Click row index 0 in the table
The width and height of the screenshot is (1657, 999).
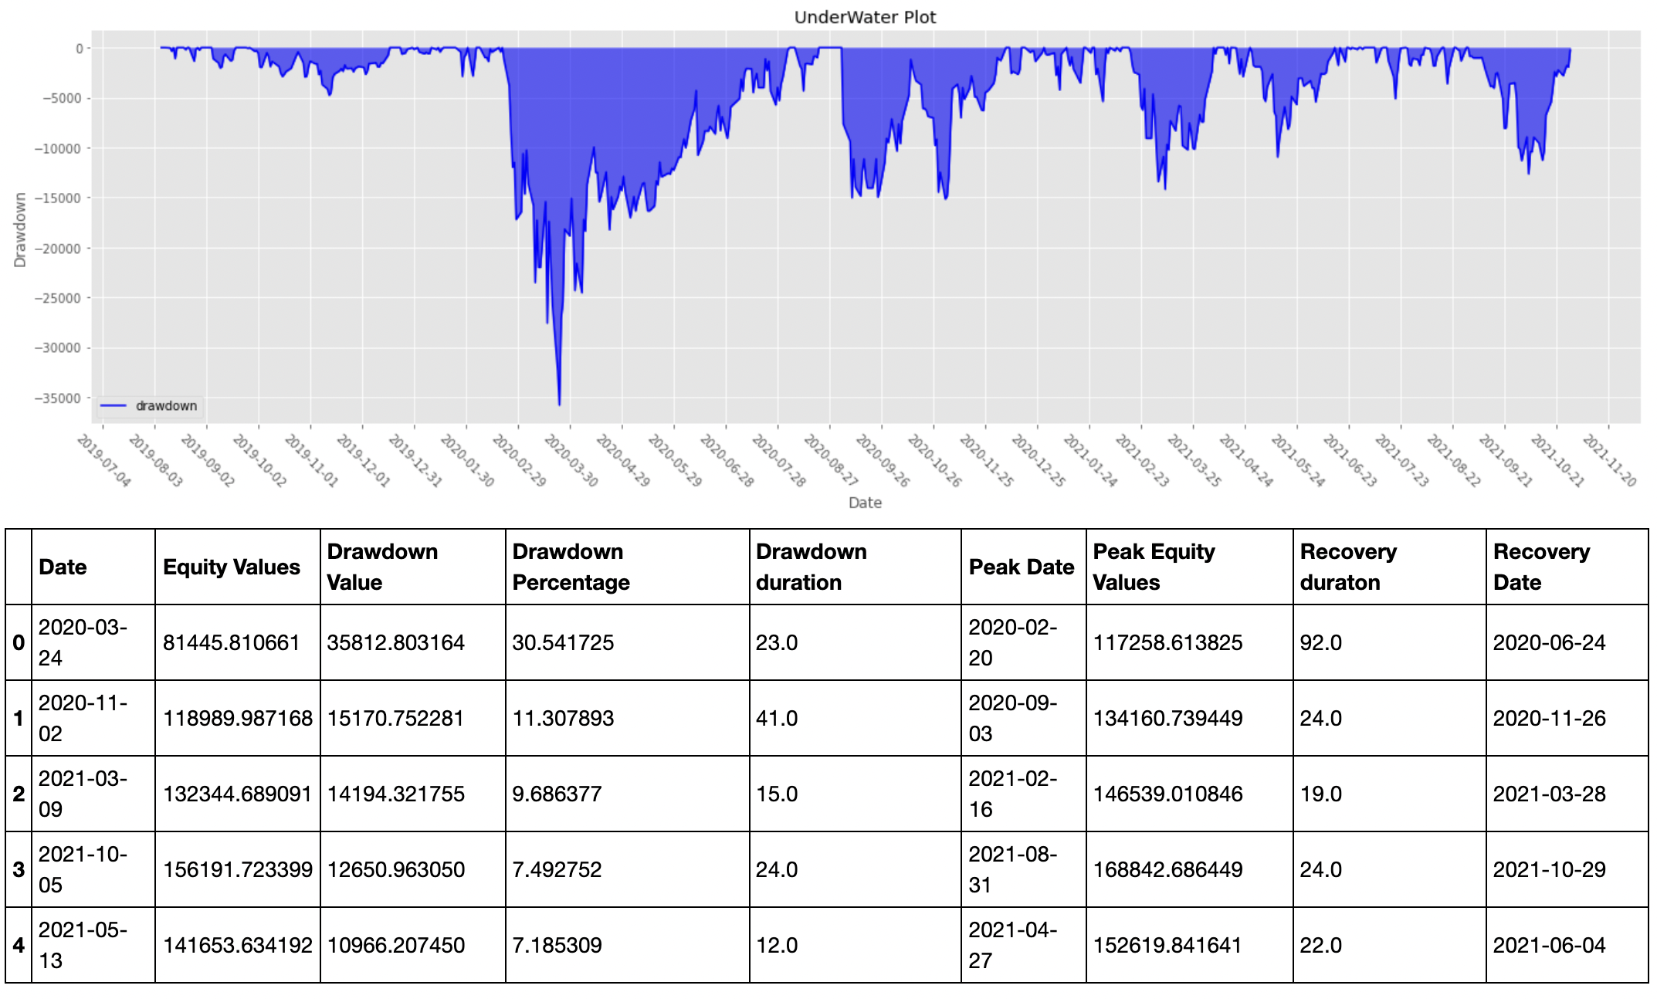pyautogui.click(x=19, y=642)
